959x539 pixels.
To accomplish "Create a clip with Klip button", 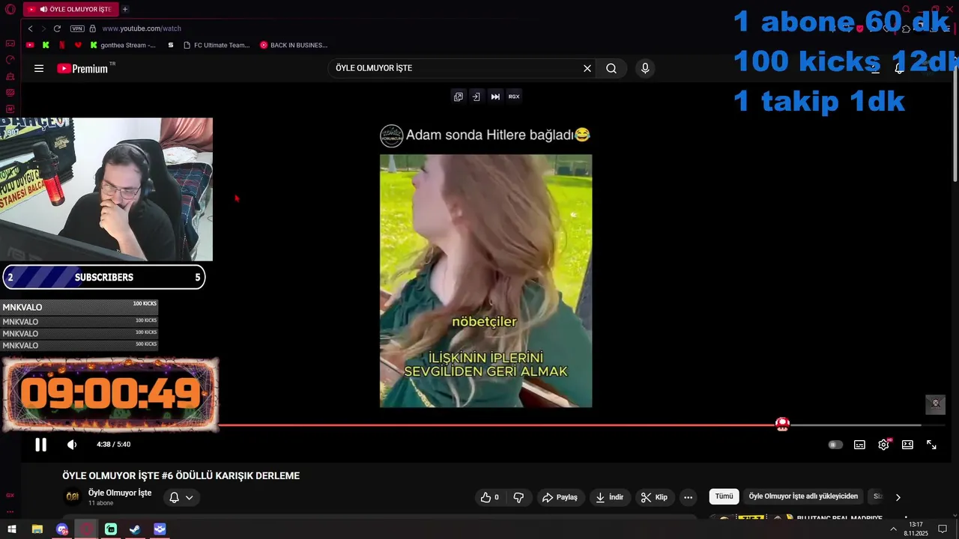I will tap(654, 497).
